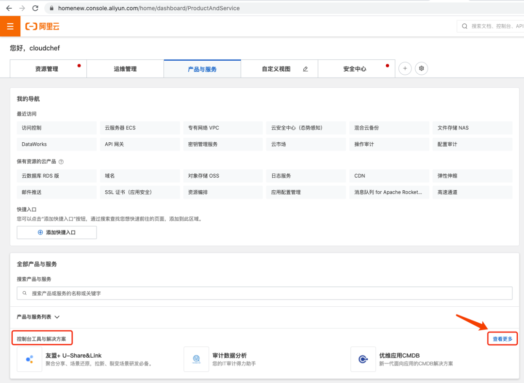Open 日志服务
This screenshot has height=383, width=524.
306,175
